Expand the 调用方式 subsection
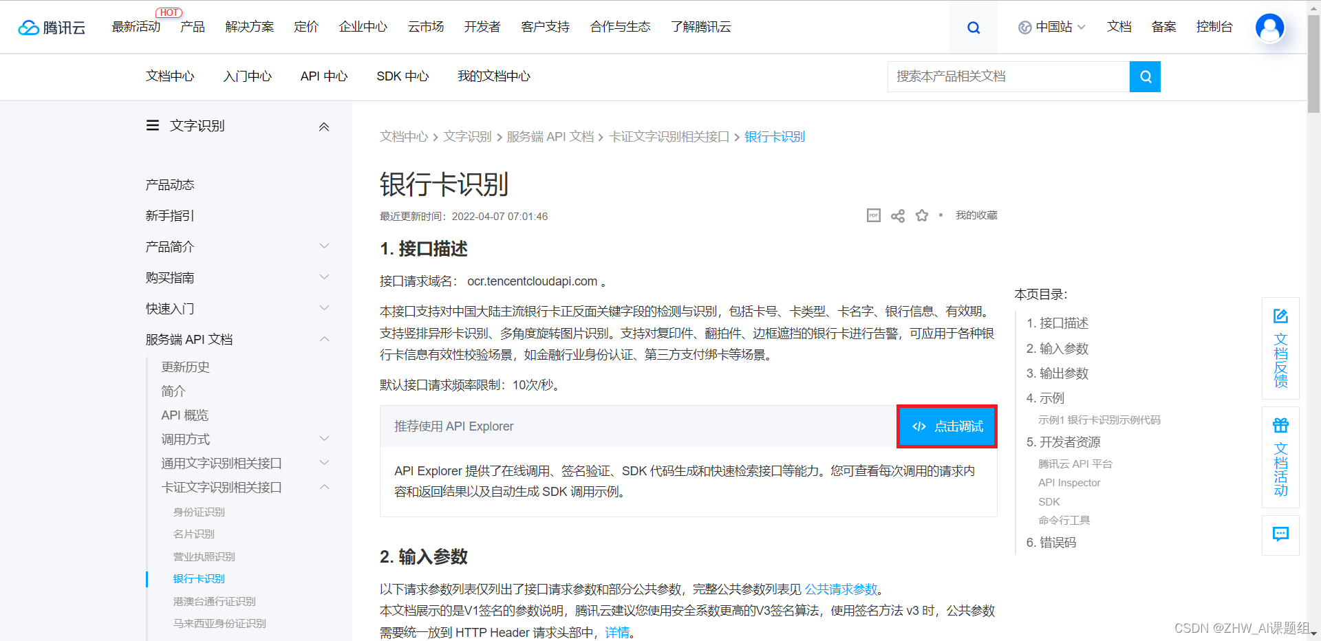The height and width of the screenshot is (641, 1321). pyautogui.click(x=324, y=439)
